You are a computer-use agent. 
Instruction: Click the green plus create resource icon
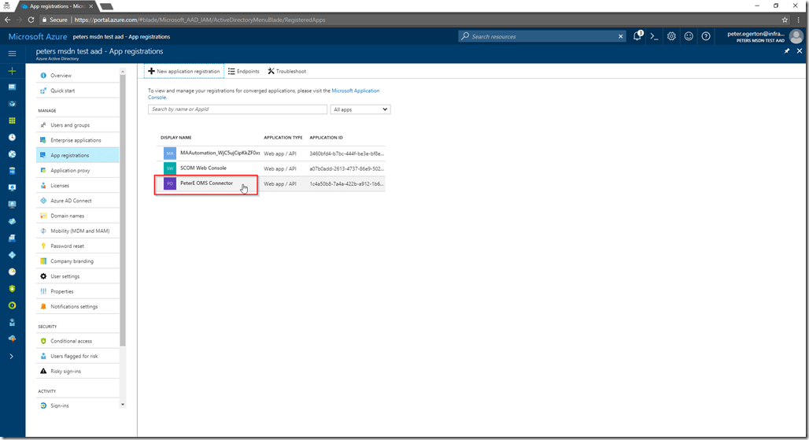(x=12, y=71)
